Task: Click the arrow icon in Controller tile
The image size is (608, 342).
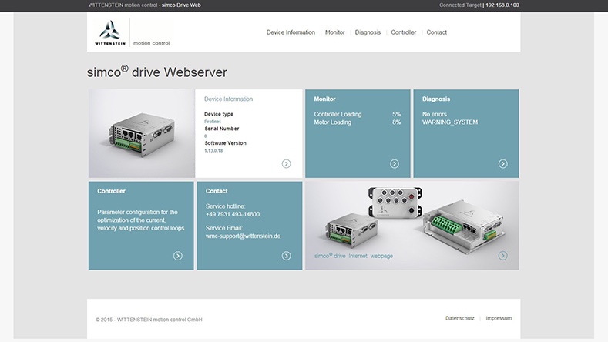Action: 177,256
